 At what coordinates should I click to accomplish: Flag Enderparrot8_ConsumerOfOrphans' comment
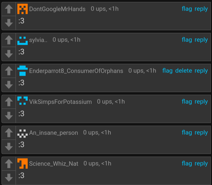pyautogui.click(x=167, y=71)
